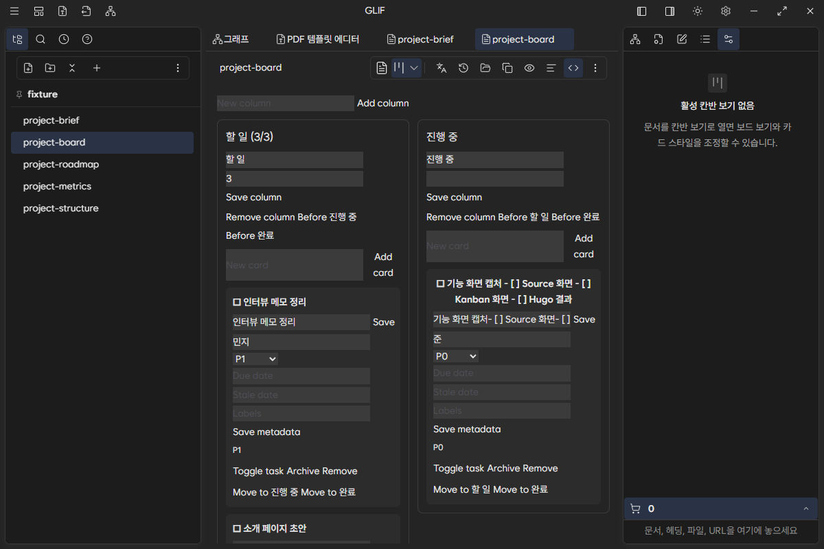Click Add card in 진행 중 column
This screenshot has width=824, height=549.
point(584,246)
